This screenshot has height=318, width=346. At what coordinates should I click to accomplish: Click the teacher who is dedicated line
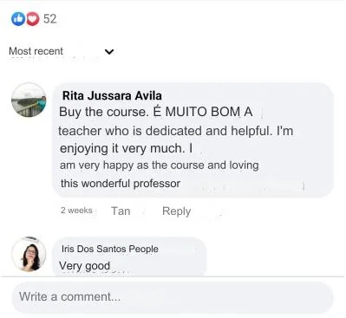(176, 131)
